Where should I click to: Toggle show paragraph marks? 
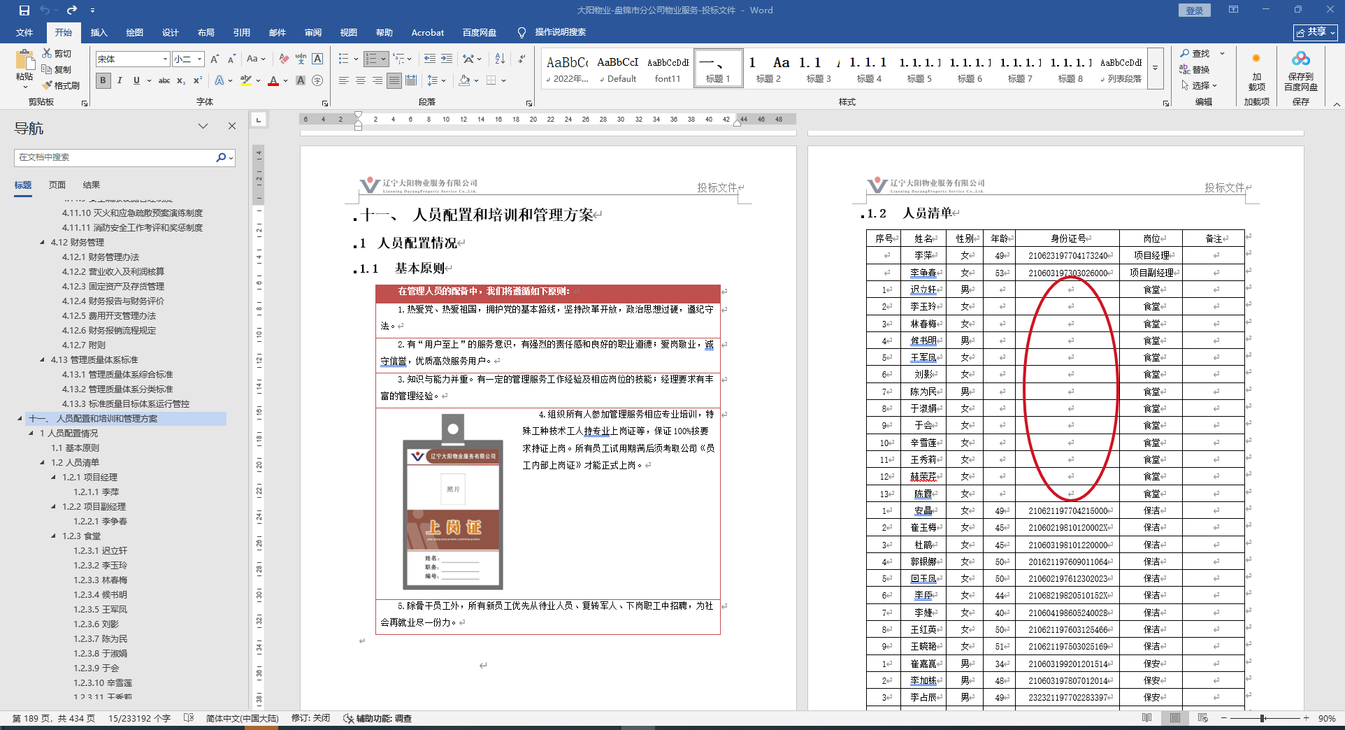click(x=522, y=59)
